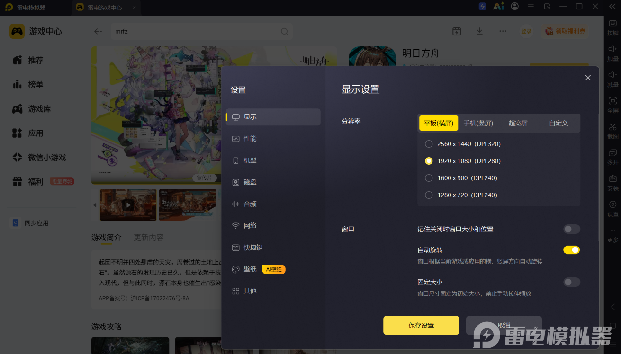
Task: Click 取消 to discard settings
Action: pyautogui.click(x=504, y=325)
